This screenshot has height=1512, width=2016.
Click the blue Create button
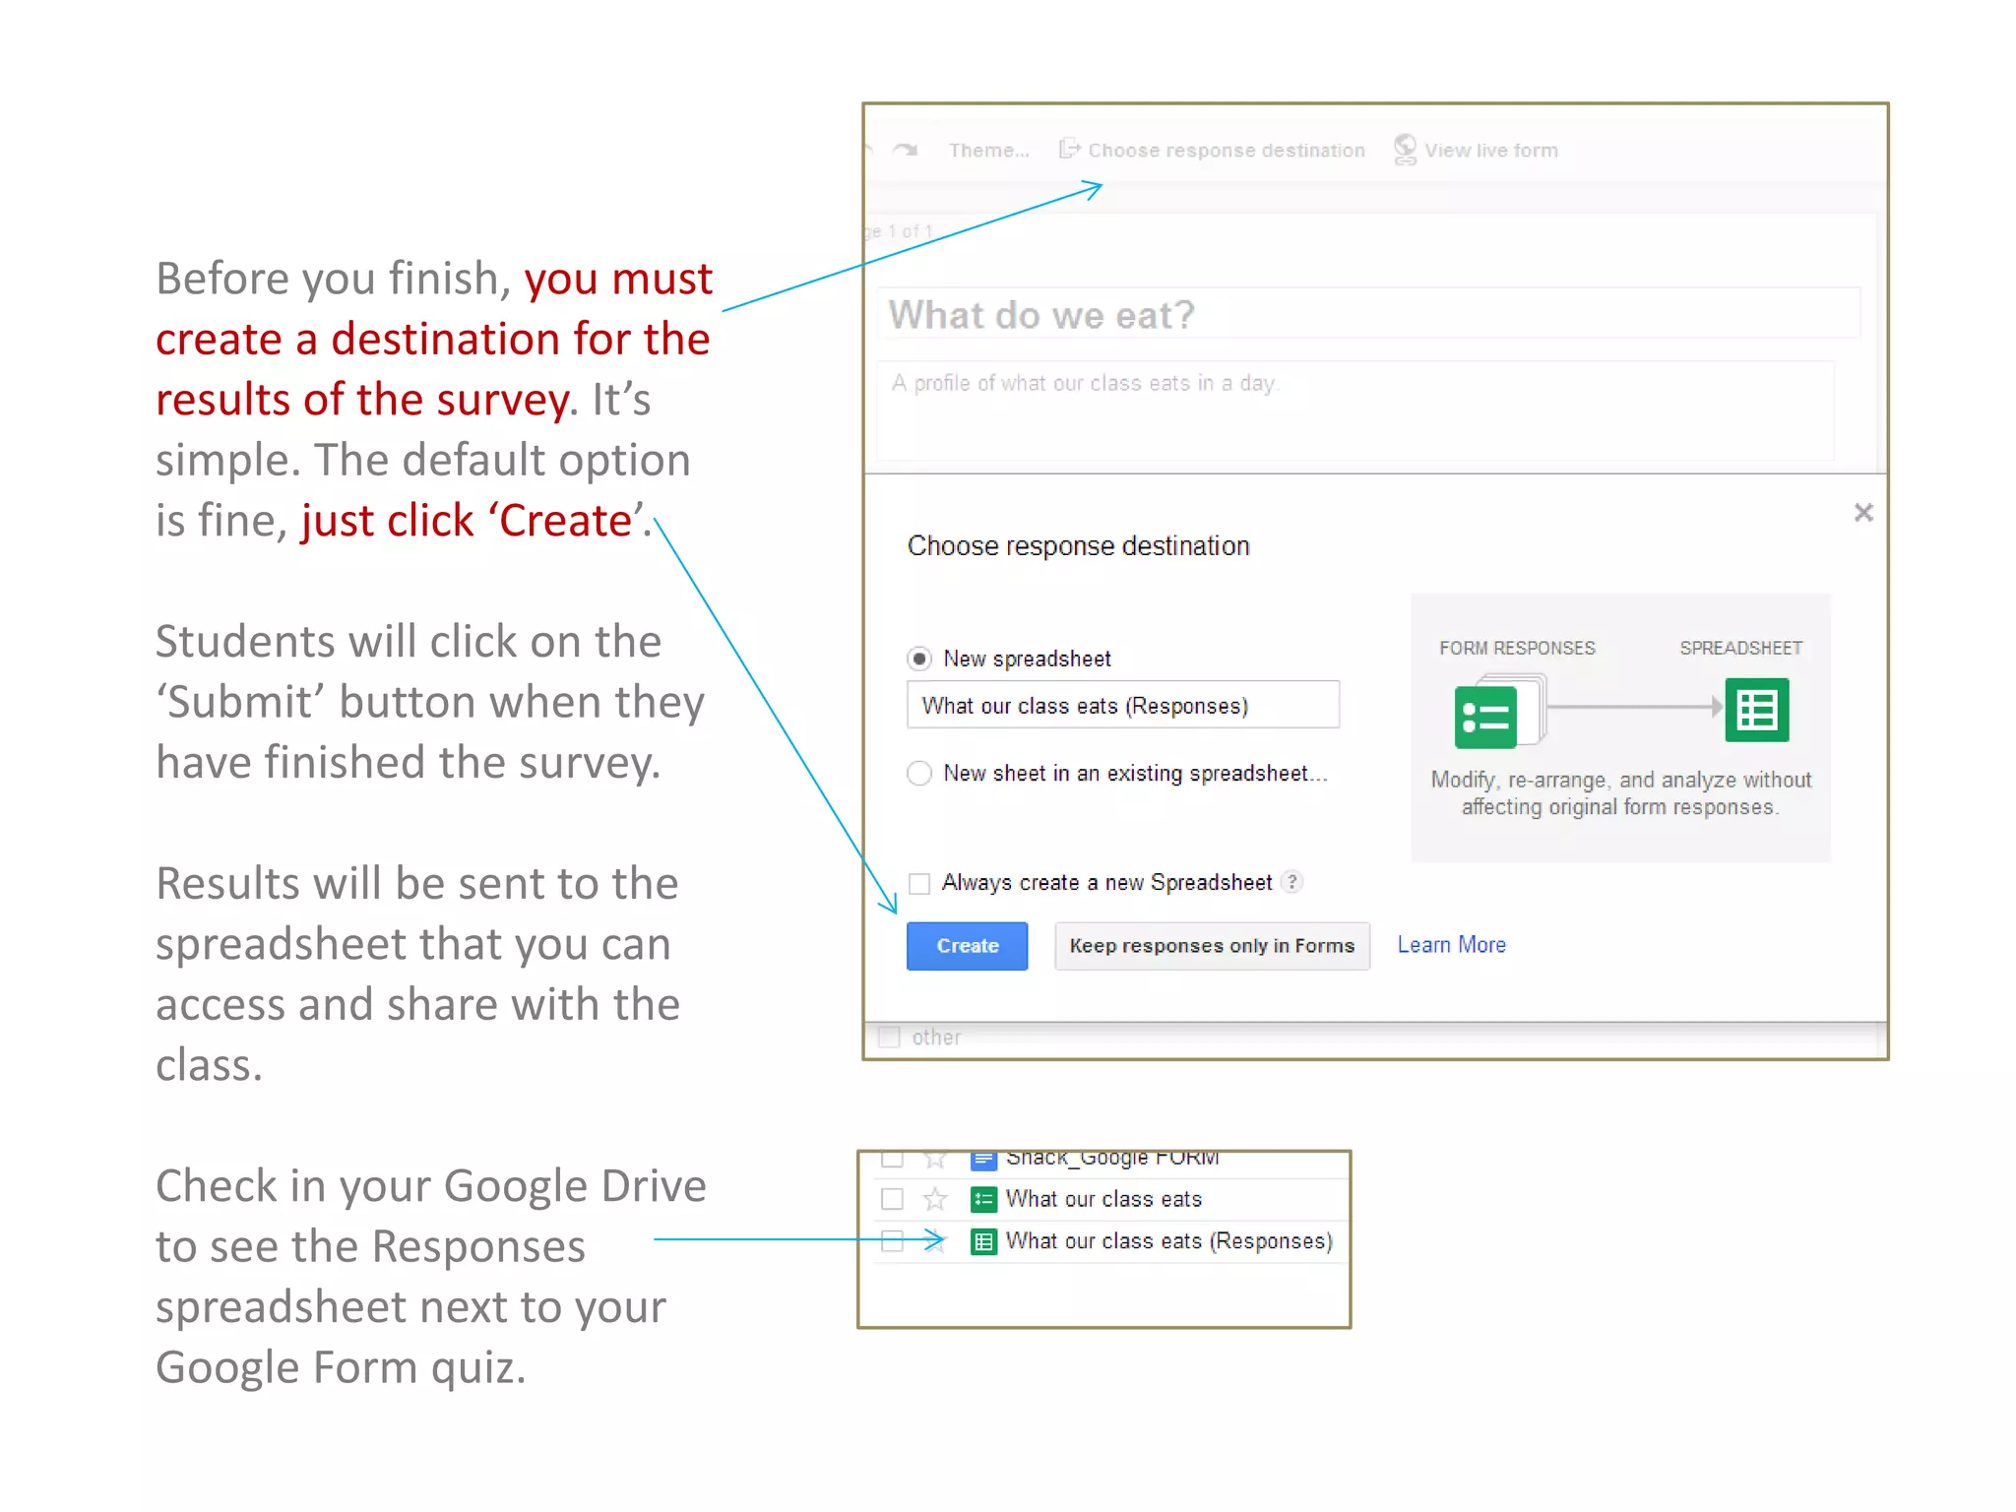967,946
